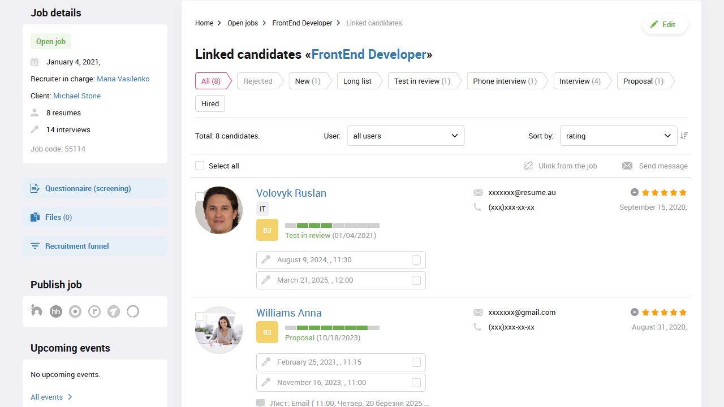
Task: Open the all users dropdown
Action: click(406, 136)
